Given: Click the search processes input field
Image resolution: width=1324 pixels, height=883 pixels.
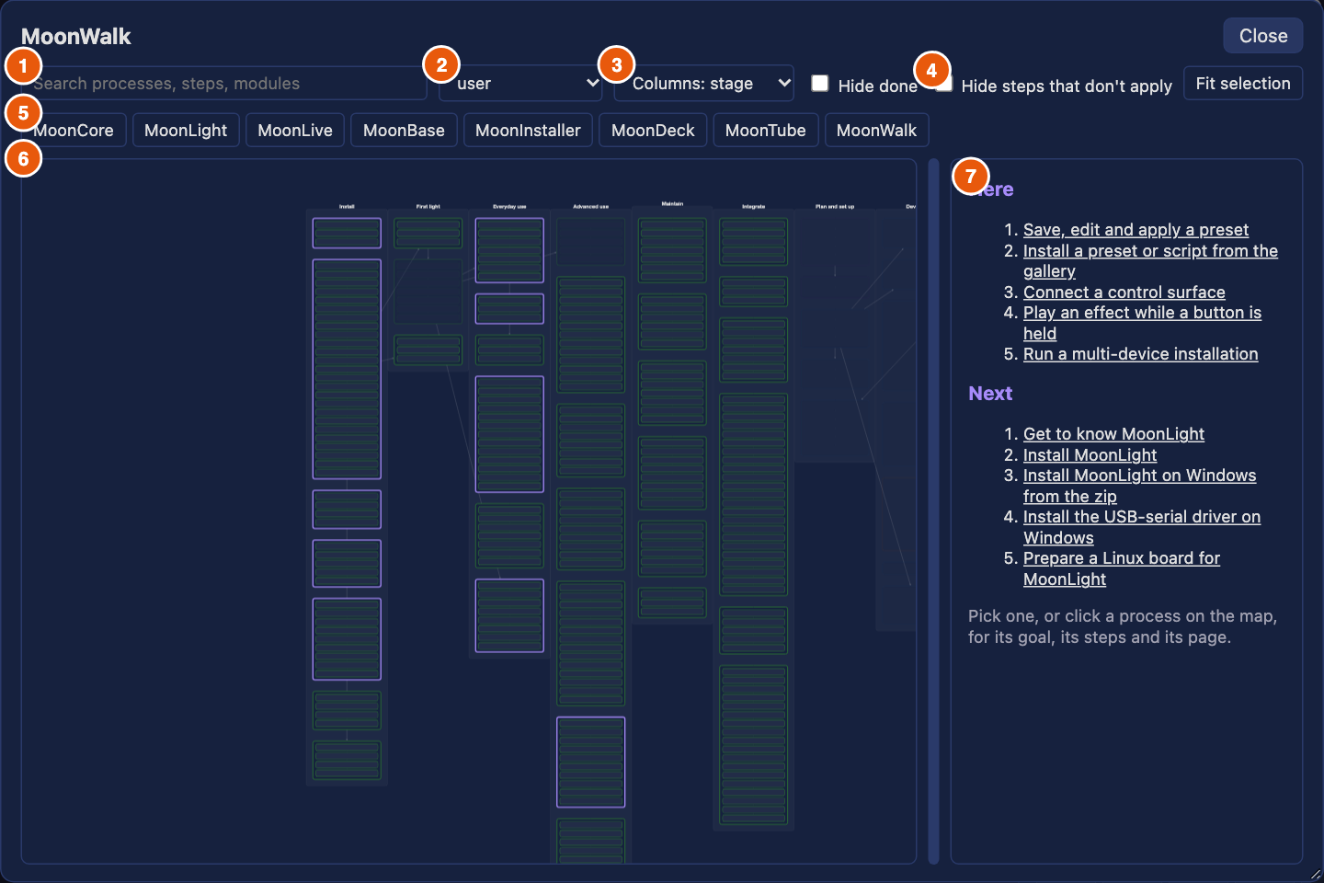Looking at the screenshot, I should pos(224,83).
